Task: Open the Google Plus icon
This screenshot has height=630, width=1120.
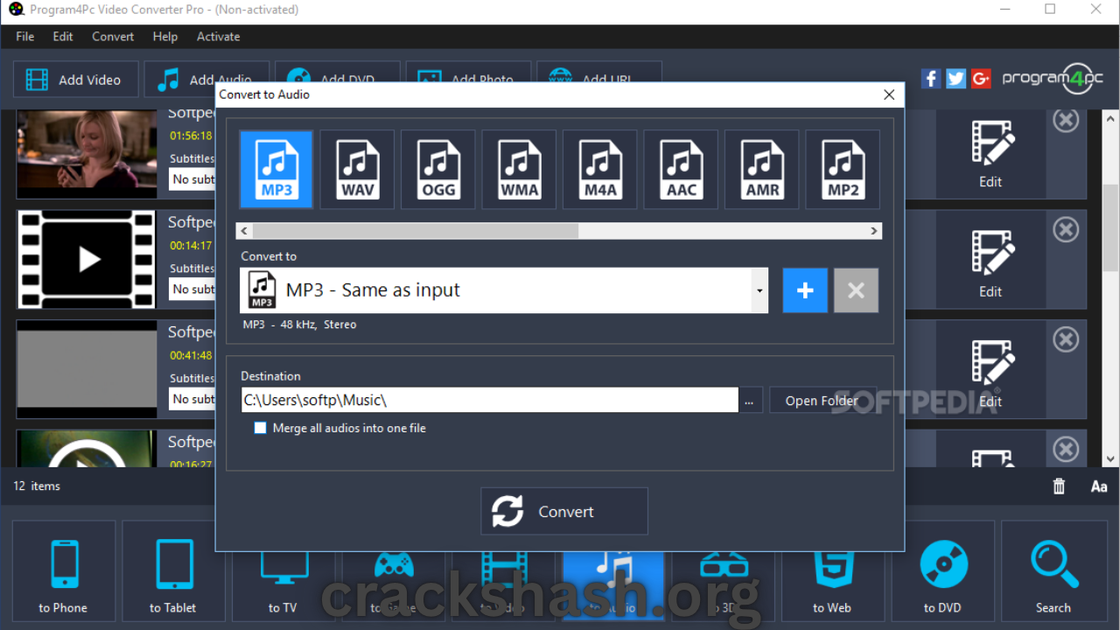Action: [x=981, y=79]
